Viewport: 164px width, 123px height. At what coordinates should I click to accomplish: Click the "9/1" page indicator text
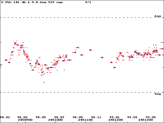[x=88, y=2]
